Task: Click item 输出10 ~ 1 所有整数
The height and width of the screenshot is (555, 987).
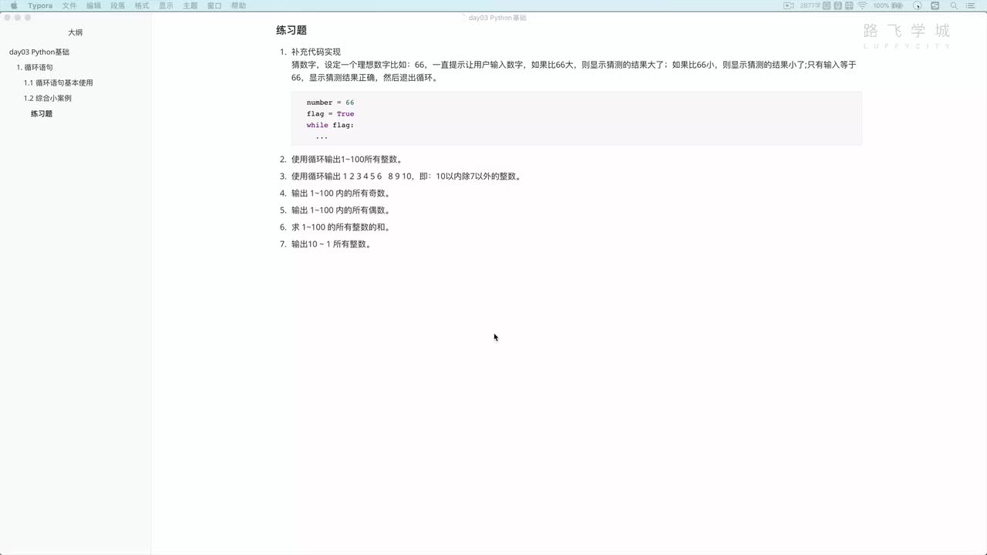Action: [x=332, y=244]
